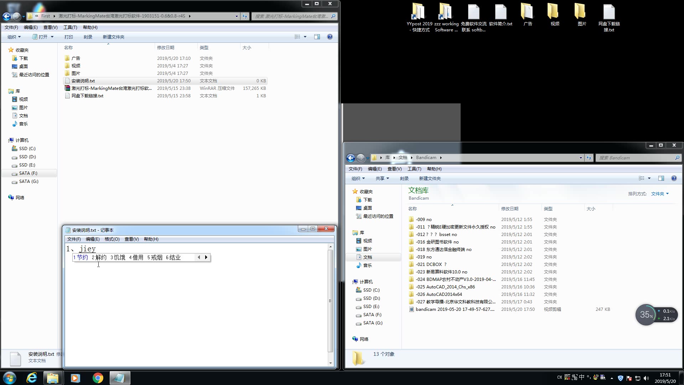Image resolution: width=684 pixels, height=385 pixels.
Task: Open the 排列方式 文件夹 dropdown
Action: pos(660,194)
